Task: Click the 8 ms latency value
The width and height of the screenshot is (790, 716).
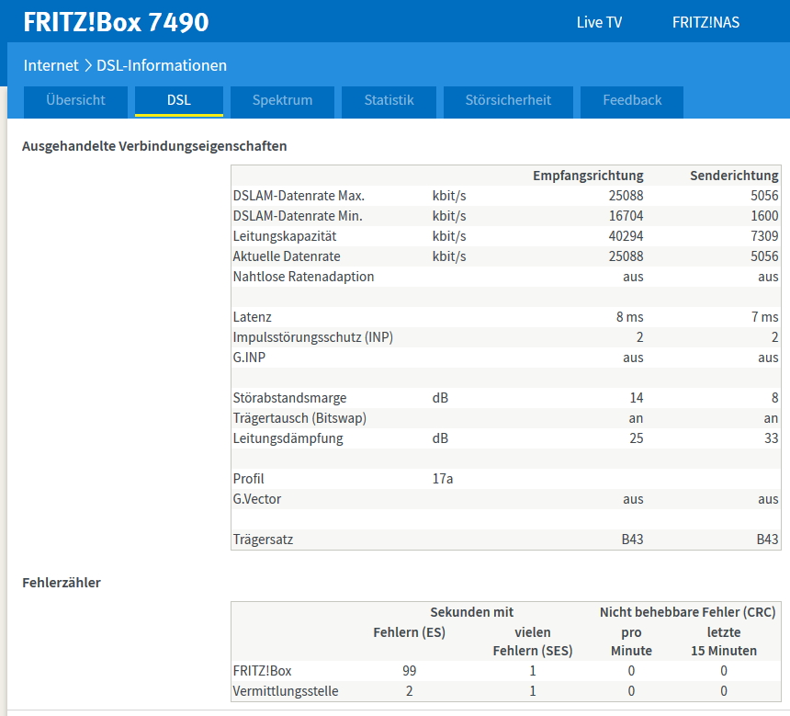Action: pos(630,317)
